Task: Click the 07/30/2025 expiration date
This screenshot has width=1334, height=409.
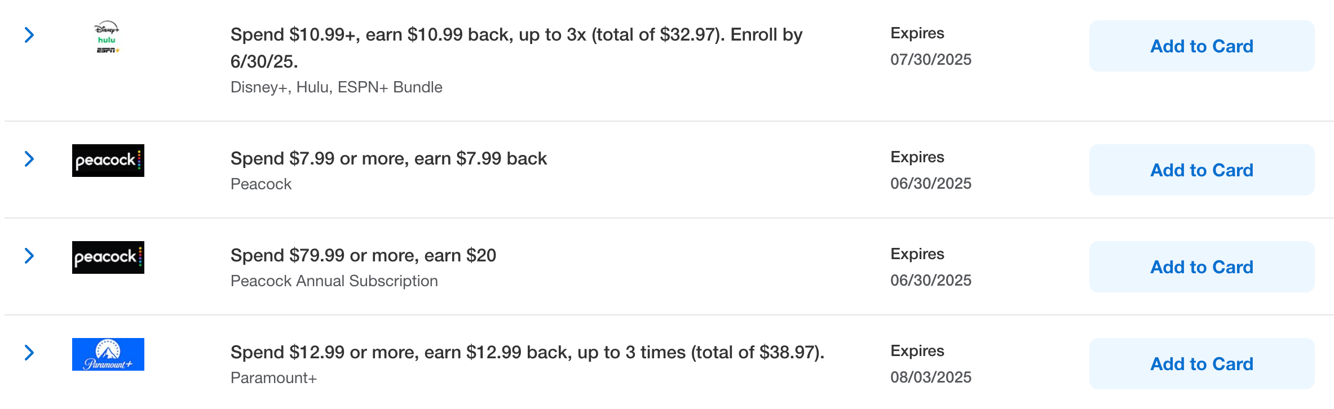Action: click(930, 59)
